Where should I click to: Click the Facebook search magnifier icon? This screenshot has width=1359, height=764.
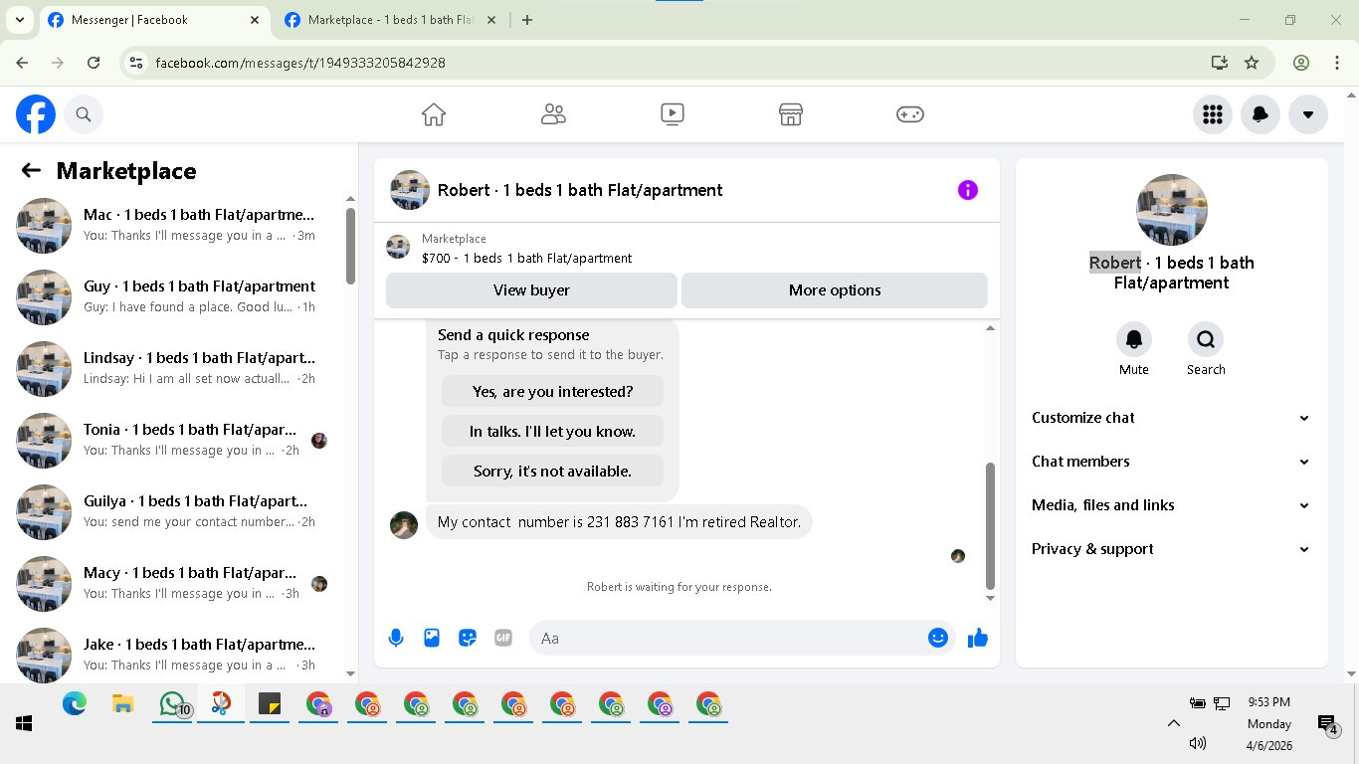coord(84,114)
